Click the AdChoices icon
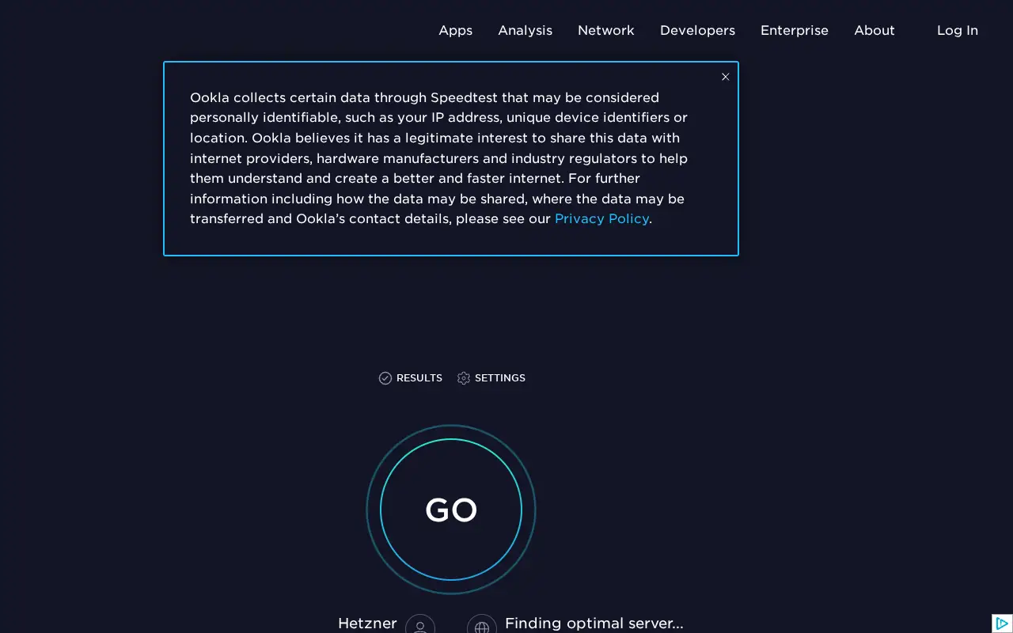This screenshot has height=633, width=1013. (x=1002, y=624)
